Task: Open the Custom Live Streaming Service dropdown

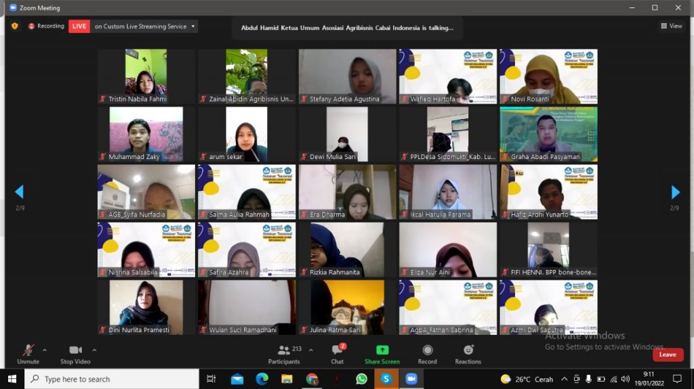Action: 194,26
